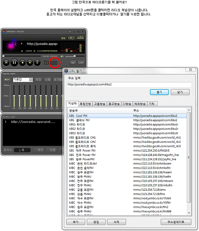Switch to the 독립민방 tab
This screenshot has width=199, height=231.
(85, 104)
